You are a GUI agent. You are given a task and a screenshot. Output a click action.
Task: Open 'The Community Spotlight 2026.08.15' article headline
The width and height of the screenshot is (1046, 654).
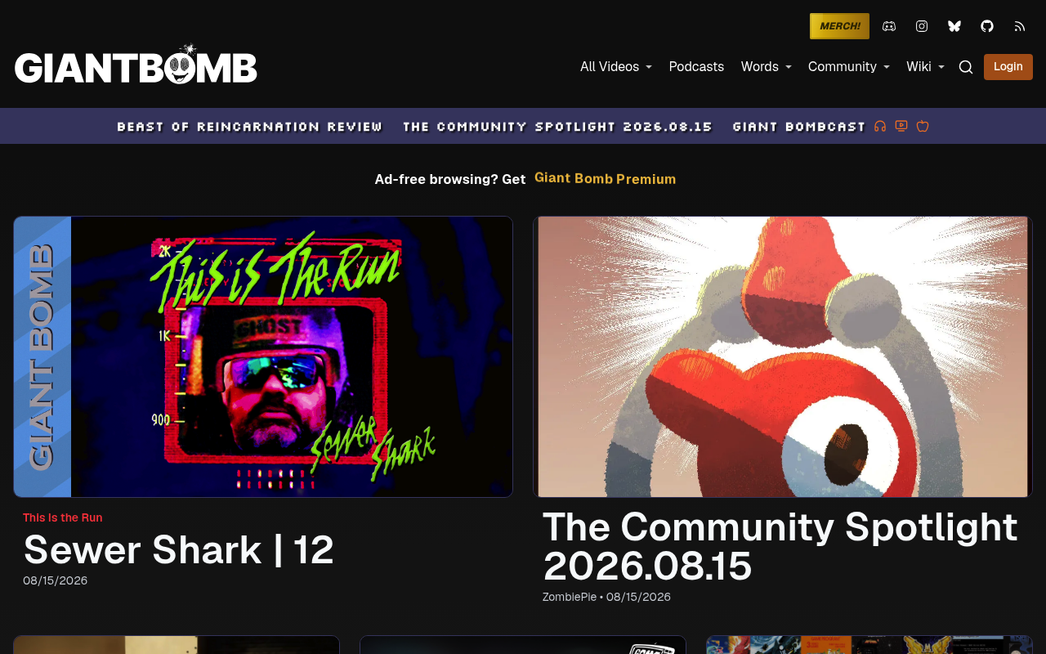coord(780,546)
